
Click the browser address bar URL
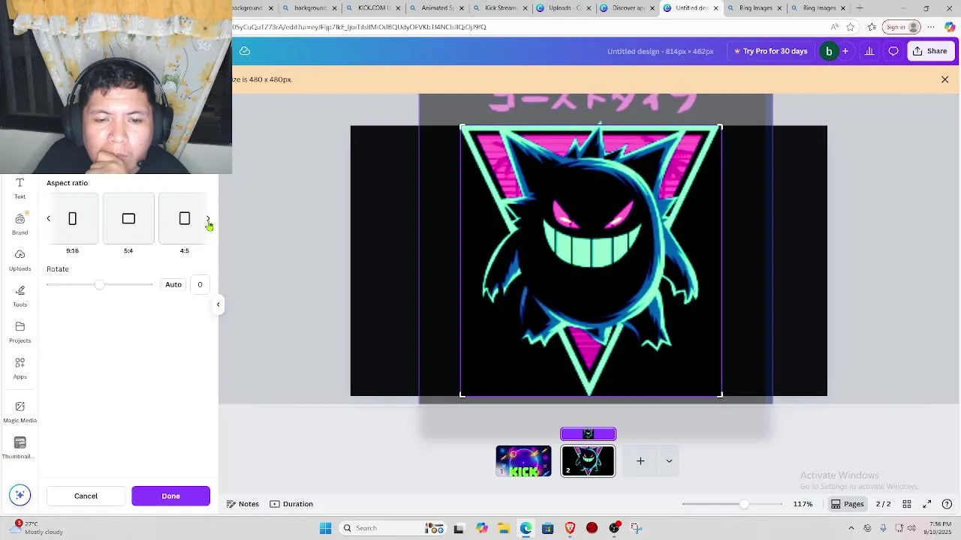click(359, 27)
